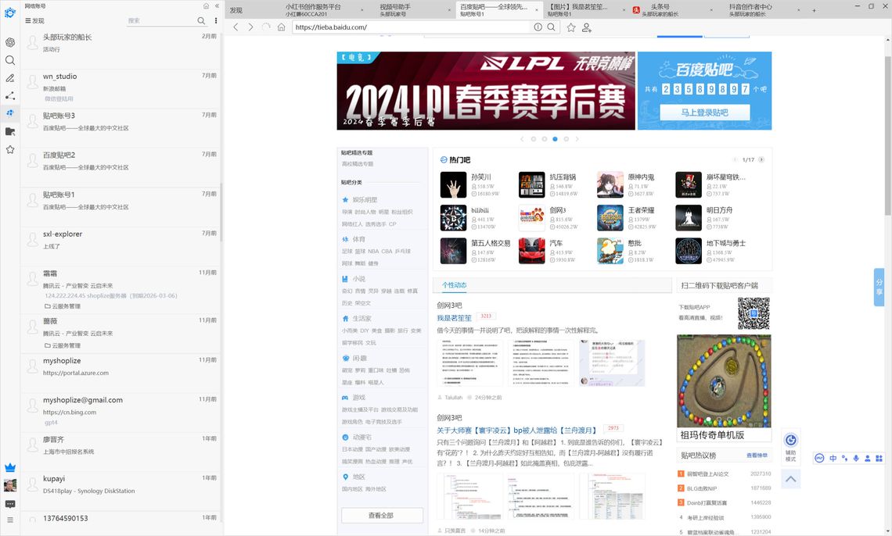Switch to the 头条号 tab
This screenshot has width=892, height=536.
pyautogui.click(x=671, y=9)
